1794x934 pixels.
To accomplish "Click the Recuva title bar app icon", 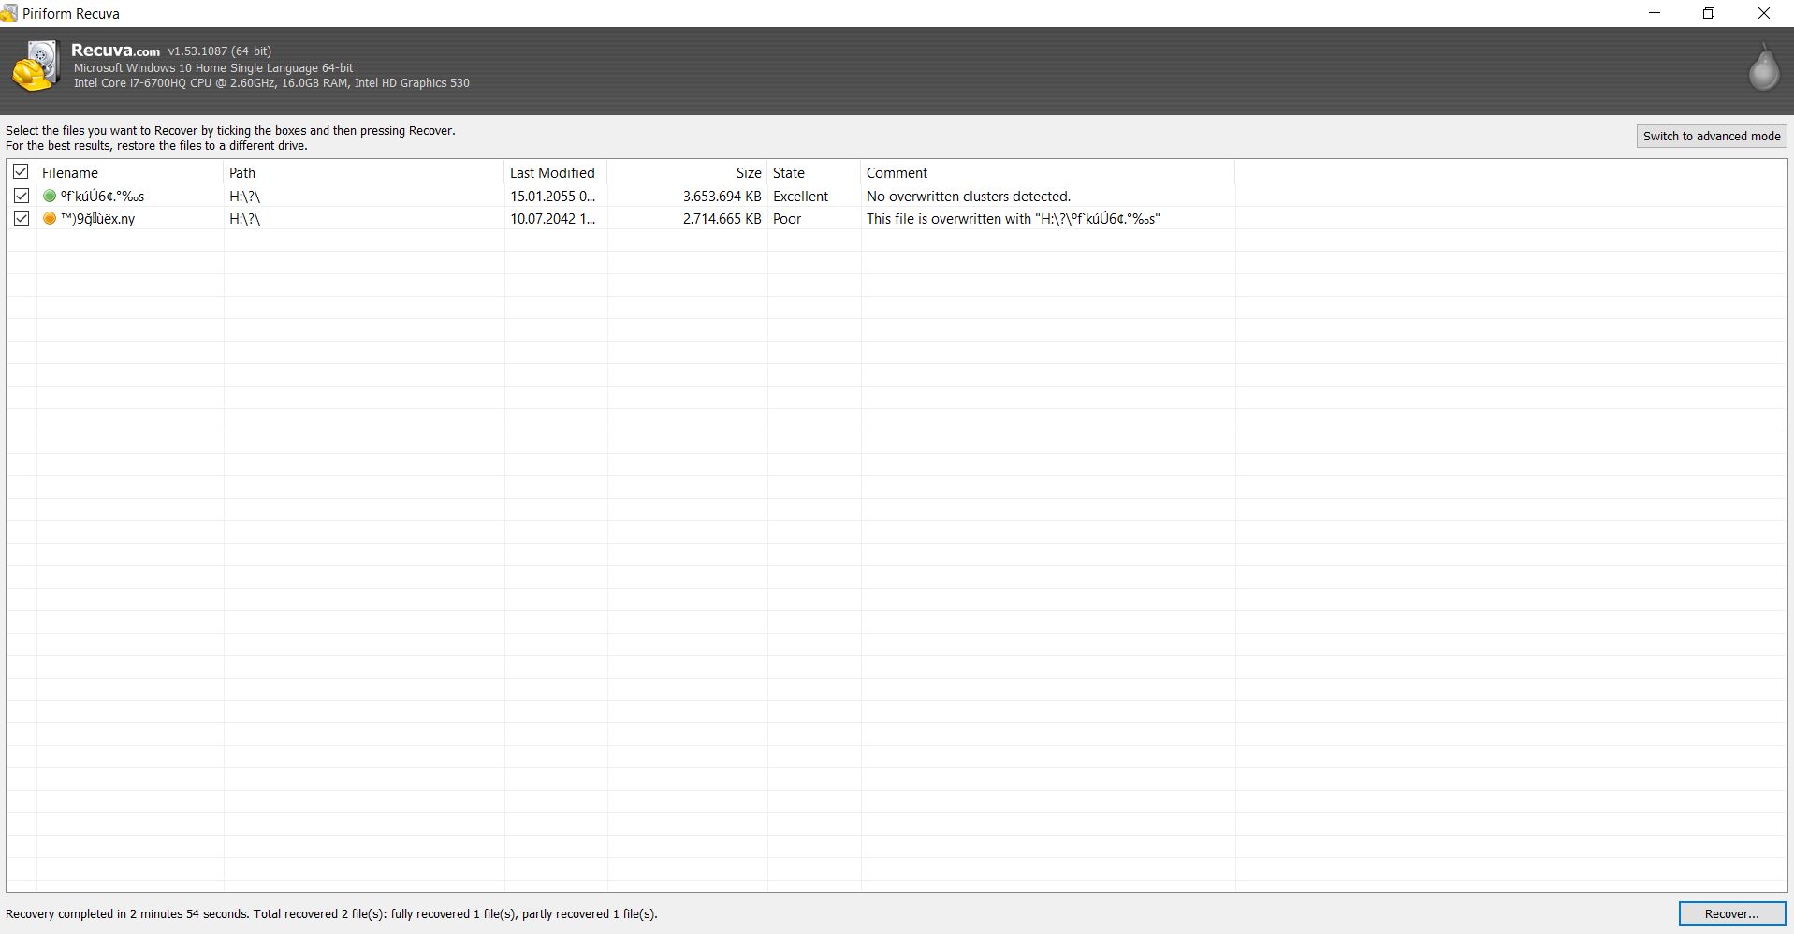I will (x=9, y=14).
